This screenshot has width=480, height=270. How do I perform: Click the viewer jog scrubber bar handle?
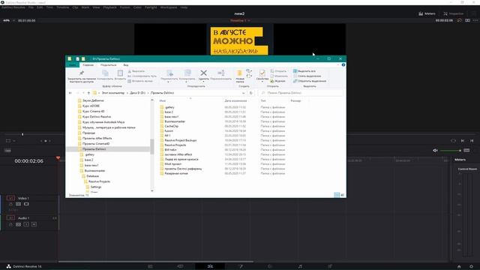(x=22, y=134)
